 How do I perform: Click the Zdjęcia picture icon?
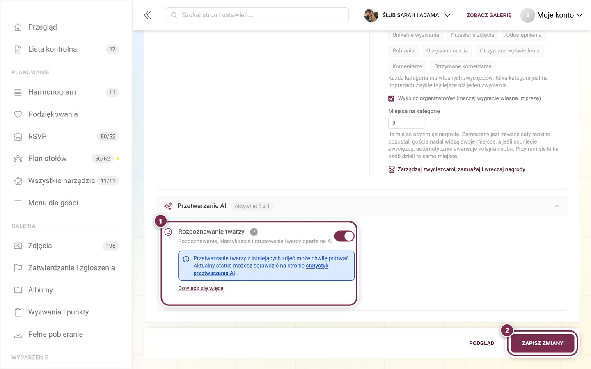point(18,246)
